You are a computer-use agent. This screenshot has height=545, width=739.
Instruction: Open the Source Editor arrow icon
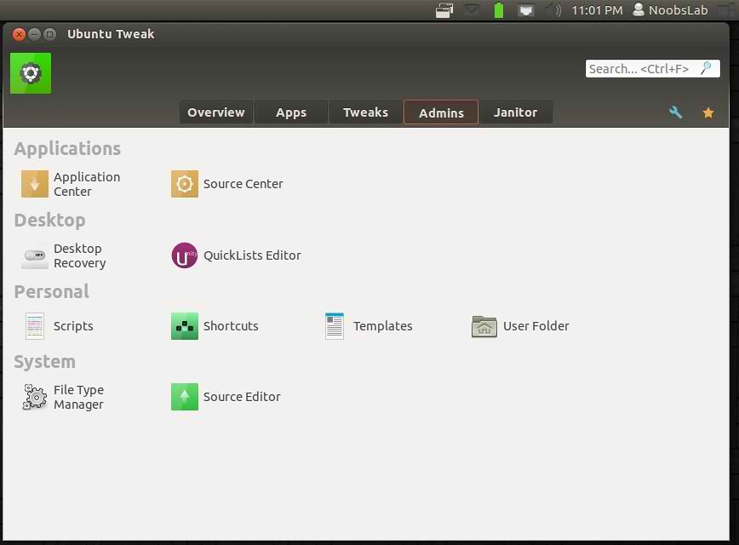(x=184, y=397)
